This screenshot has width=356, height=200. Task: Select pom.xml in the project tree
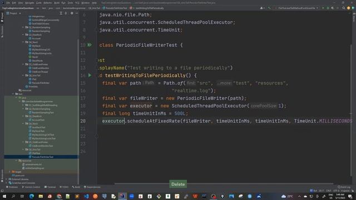click(x=18, y=176)
